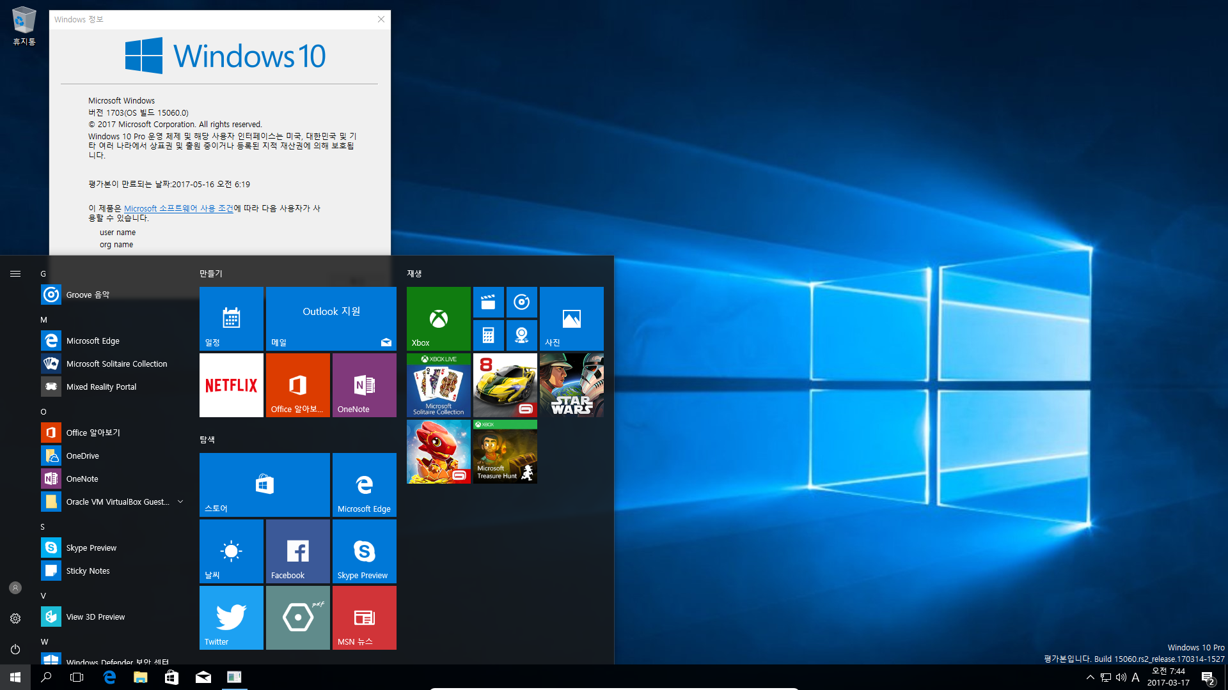The height and width of the screenshot is (690, 1228).
Task: Open the Store (스토어) tile
Action: point(265,484)
